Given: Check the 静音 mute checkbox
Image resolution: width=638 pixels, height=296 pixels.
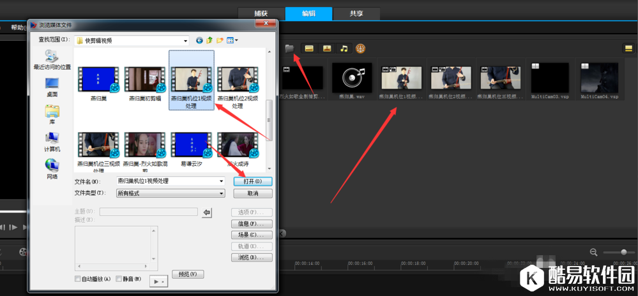Looking at the screenshot, I should (x=119, y=279).
